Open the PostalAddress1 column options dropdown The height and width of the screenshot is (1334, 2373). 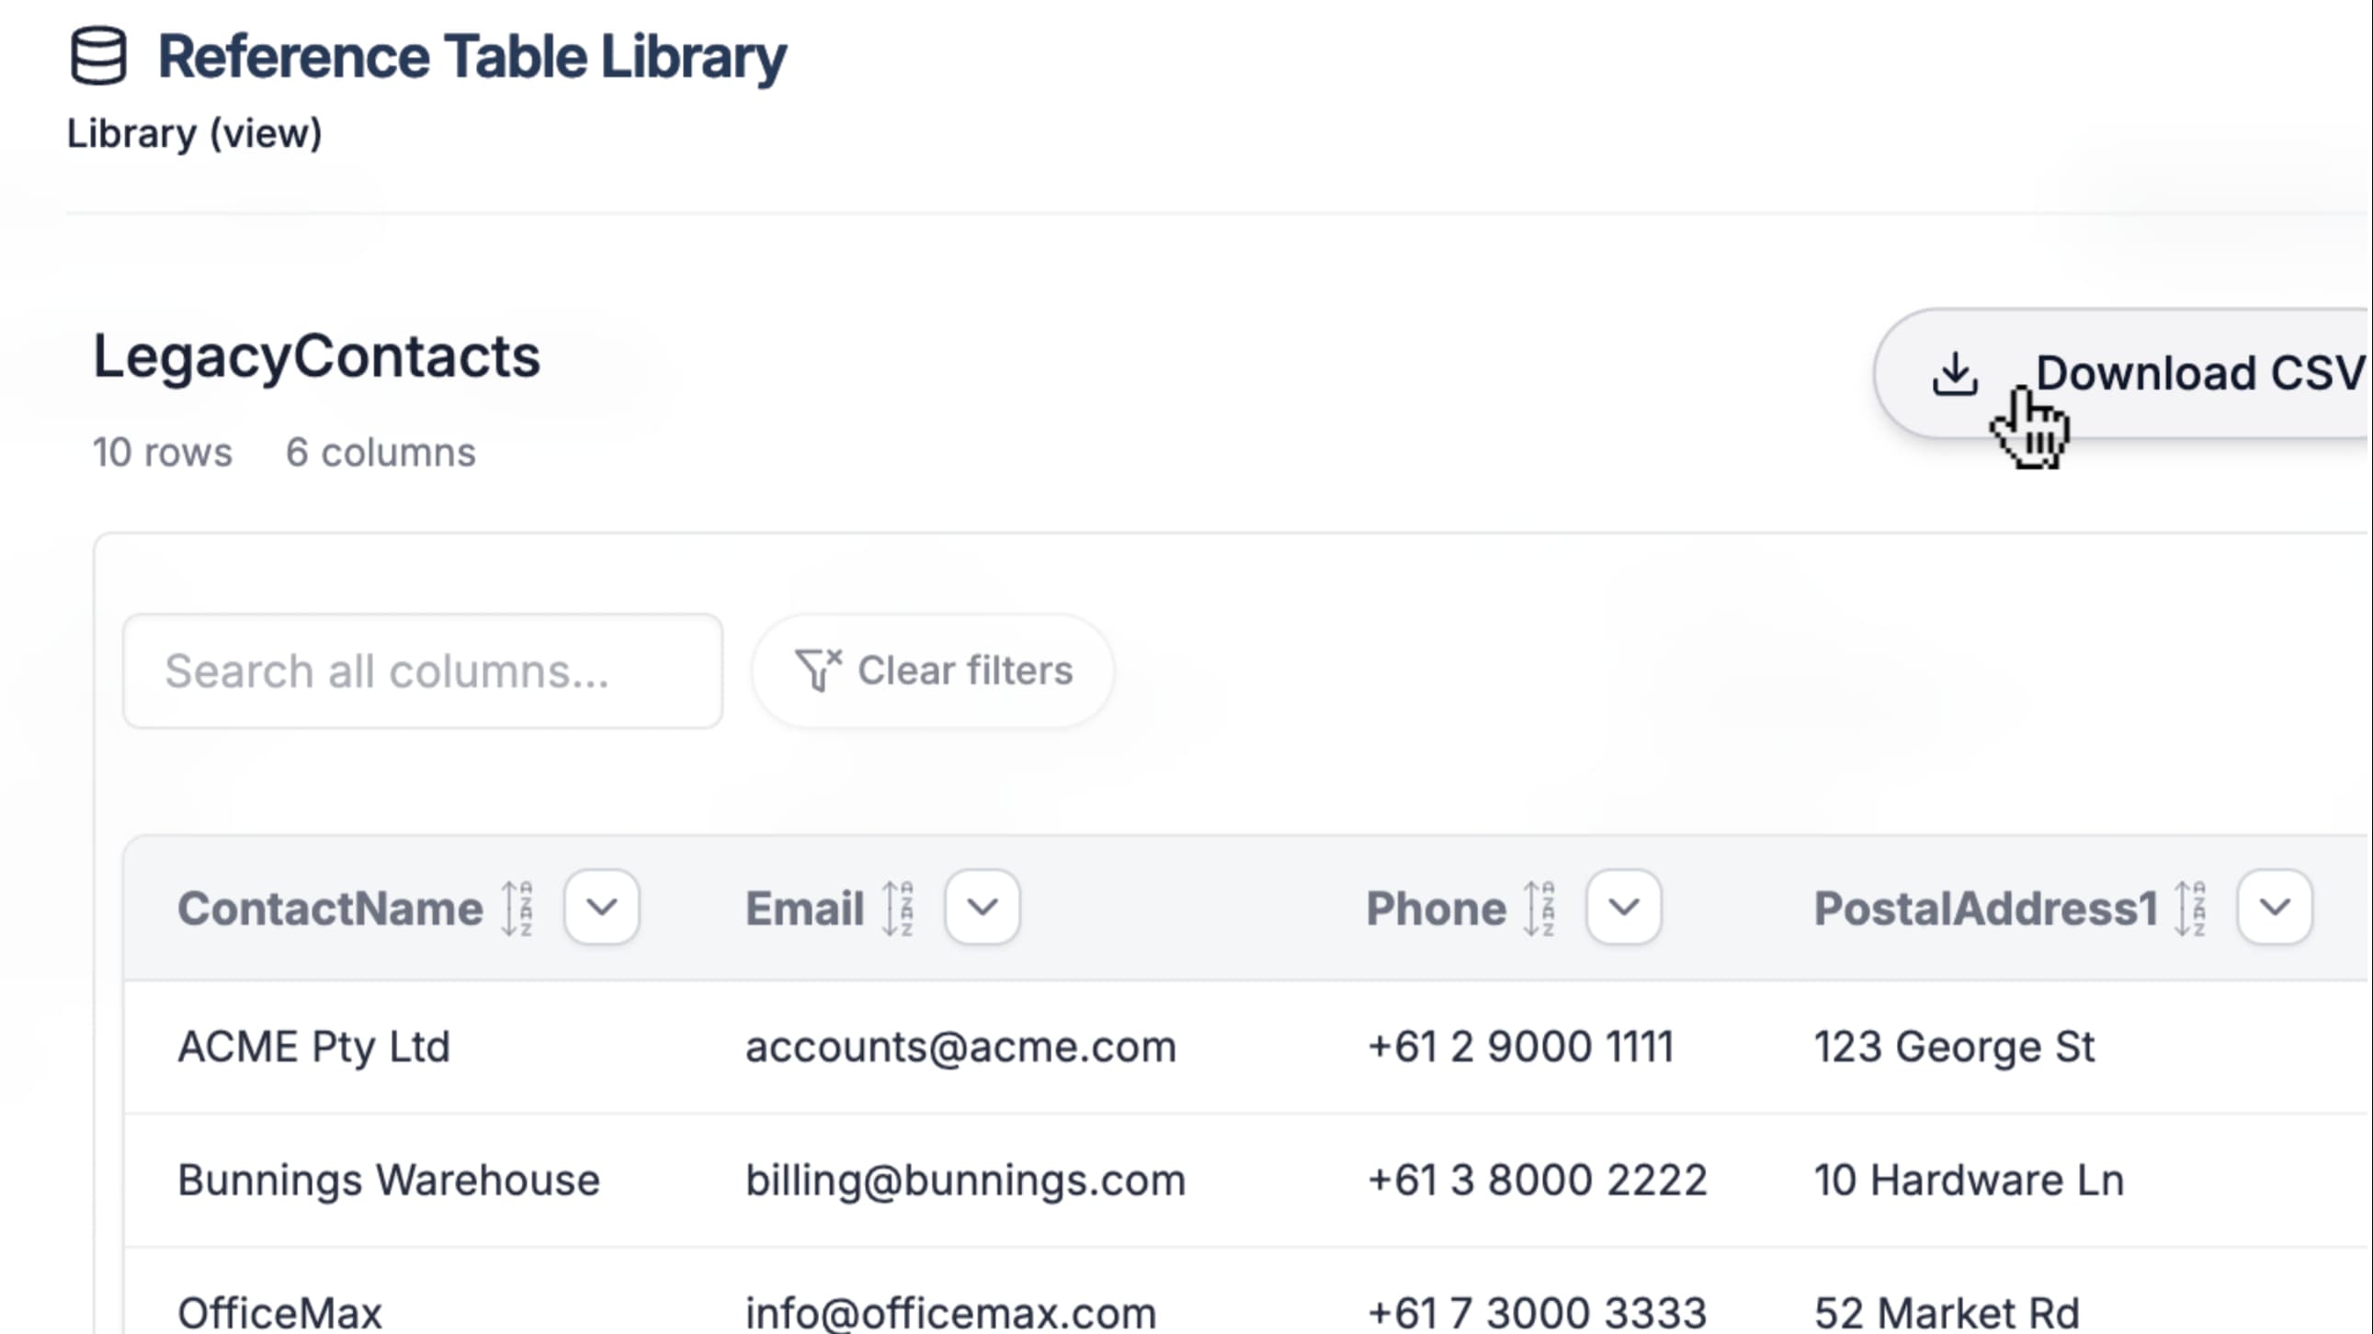pos(2276,909)
